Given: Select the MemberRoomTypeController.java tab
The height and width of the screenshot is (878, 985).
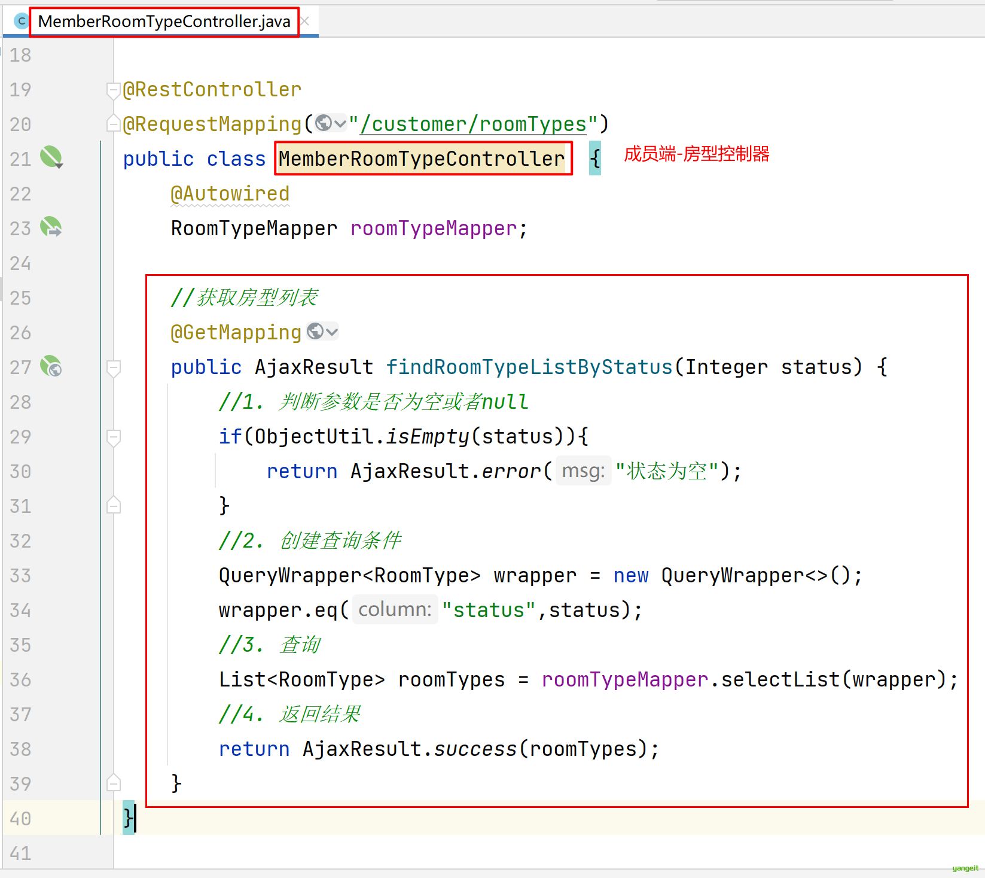Looking at the screenshot, I should 164,22.
